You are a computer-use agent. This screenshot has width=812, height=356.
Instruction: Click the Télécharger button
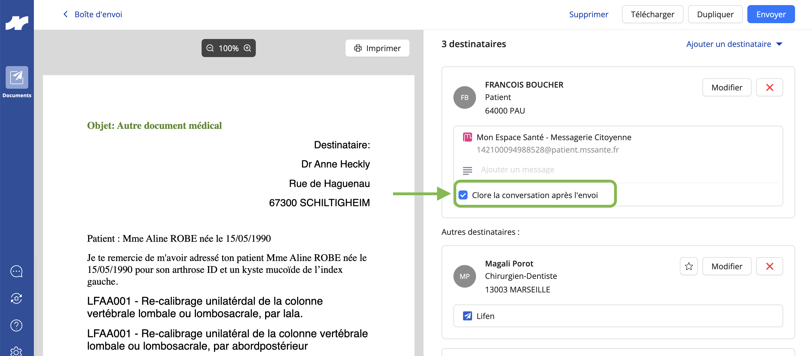pos(652,14)
